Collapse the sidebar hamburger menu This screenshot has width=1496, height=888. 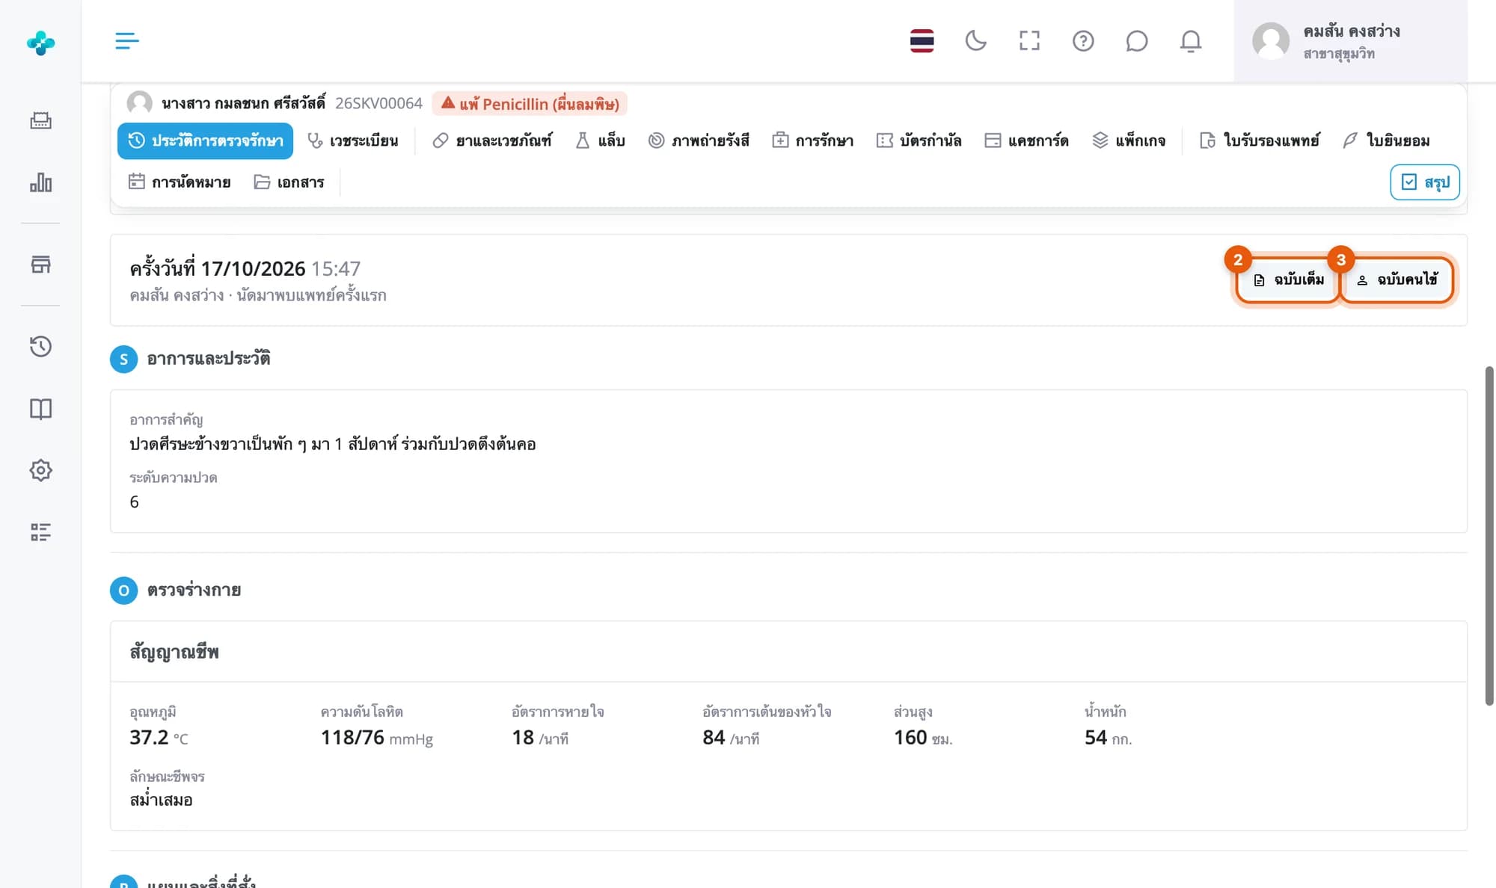[127, 40]
